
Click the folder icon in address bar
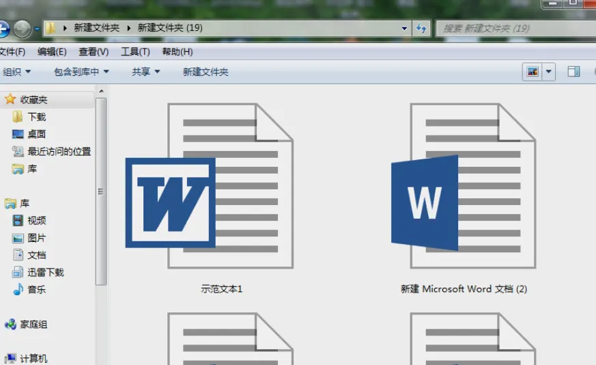coord(51,28)
